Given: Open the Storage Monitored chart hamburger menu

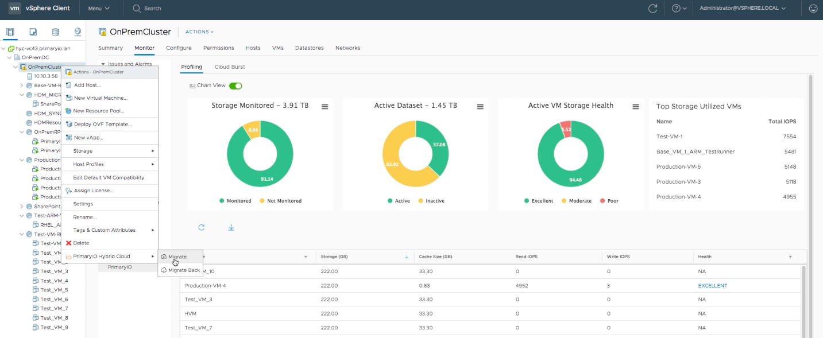Looking at the screenshot, I should (x=324, y=107).
